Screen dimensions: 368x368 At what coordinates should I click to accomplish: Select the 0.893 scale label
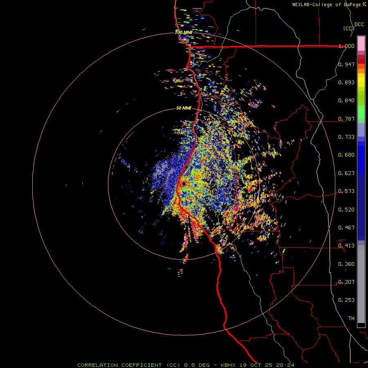click(346, 82)
